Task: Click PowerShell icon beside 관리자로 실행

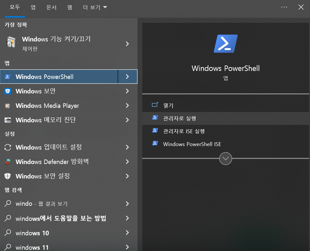Action: (x=155, y=117)
